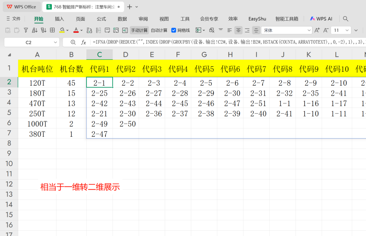Image resolution: width=366 pixels, height=236 pixels.
Task: Set top vertical alignment
Action: [221, 30]
